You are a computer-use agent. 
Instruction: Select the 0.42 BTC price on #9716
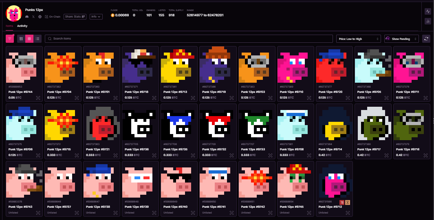(x=403, y=155)
